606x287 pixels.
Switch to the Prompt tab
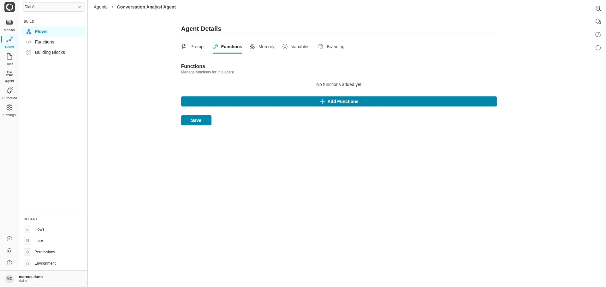tap(193, 47)
